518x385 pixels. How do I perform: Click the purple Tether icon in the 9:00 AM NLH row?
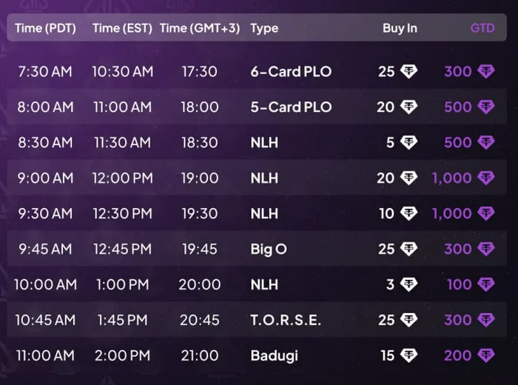pyautogui.click(x=485, y=178)
